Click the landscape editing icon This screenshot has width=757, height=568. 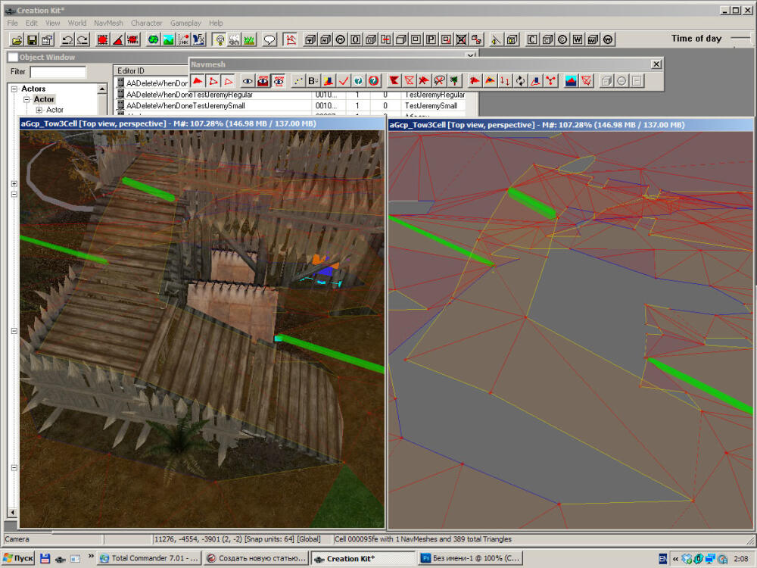point(168,39)
